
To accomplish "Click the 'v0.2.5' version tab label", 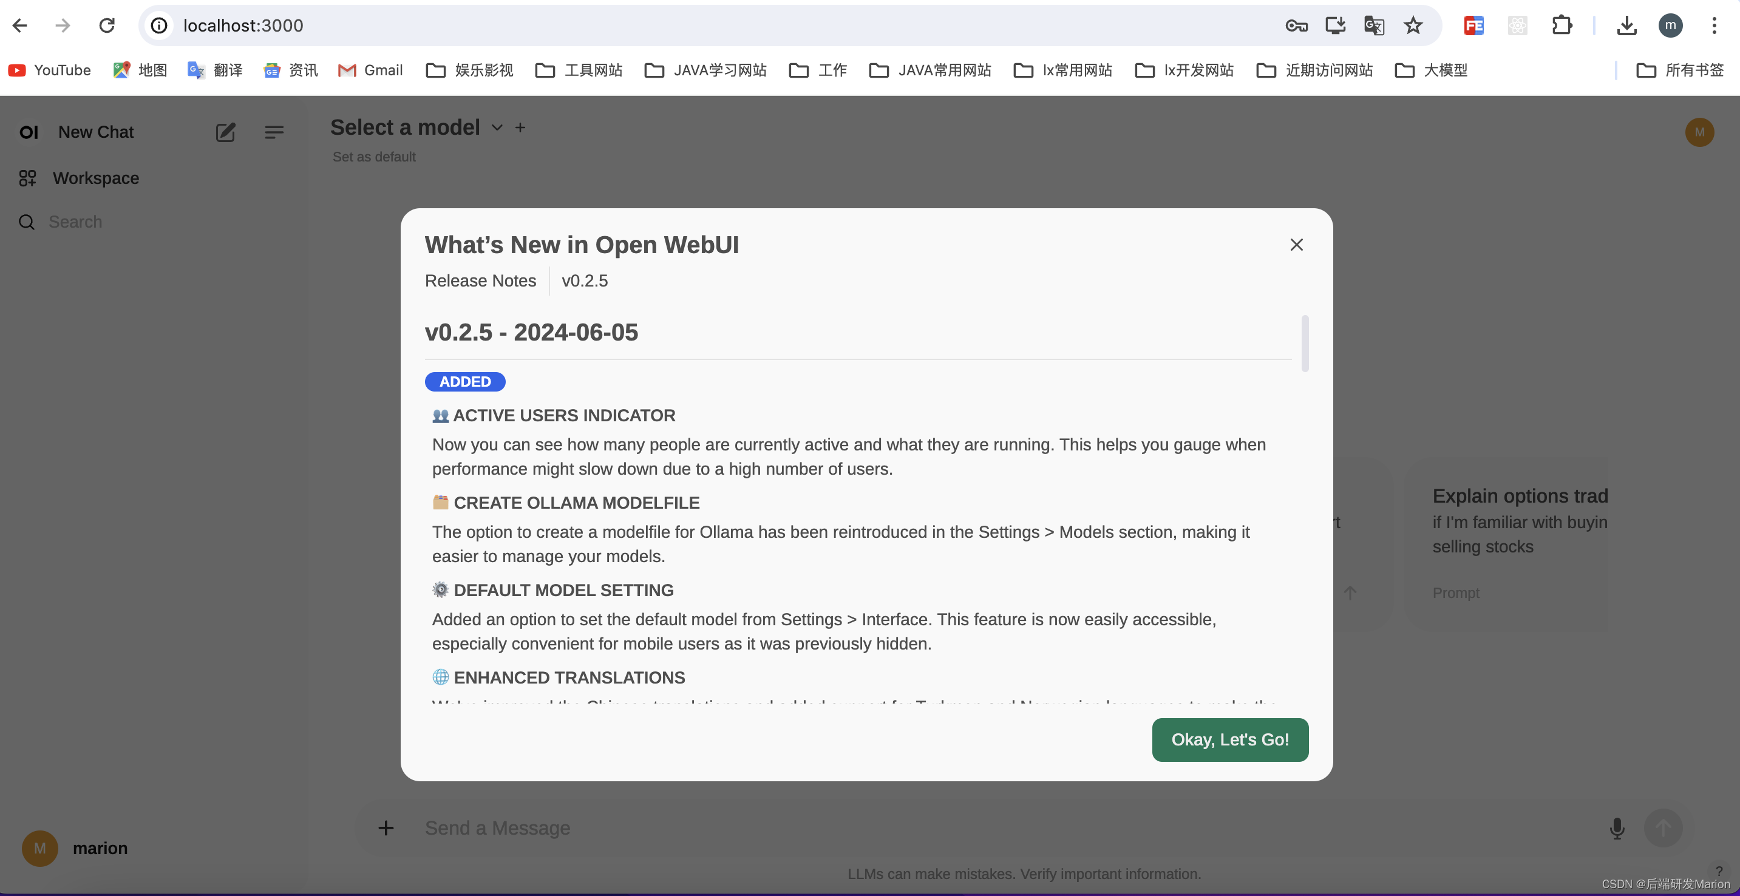I will click(x=584, y=280).
